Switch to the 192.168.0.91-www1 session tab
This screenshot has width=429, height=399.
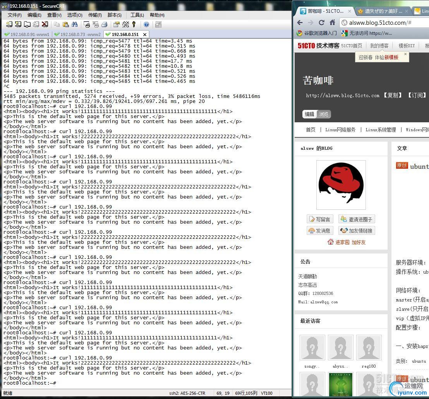pos(27,34)
